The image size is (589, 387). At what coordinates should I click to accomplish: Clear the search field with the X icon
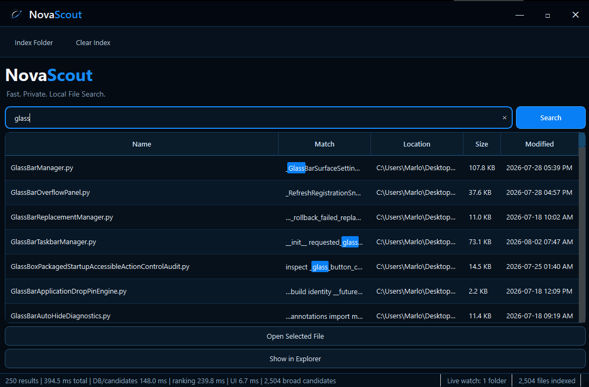505,118
